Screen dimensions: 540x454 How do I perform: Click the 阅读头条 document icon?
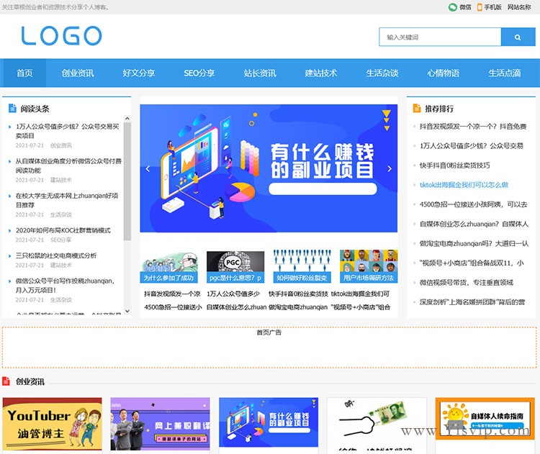pos(12,108)
